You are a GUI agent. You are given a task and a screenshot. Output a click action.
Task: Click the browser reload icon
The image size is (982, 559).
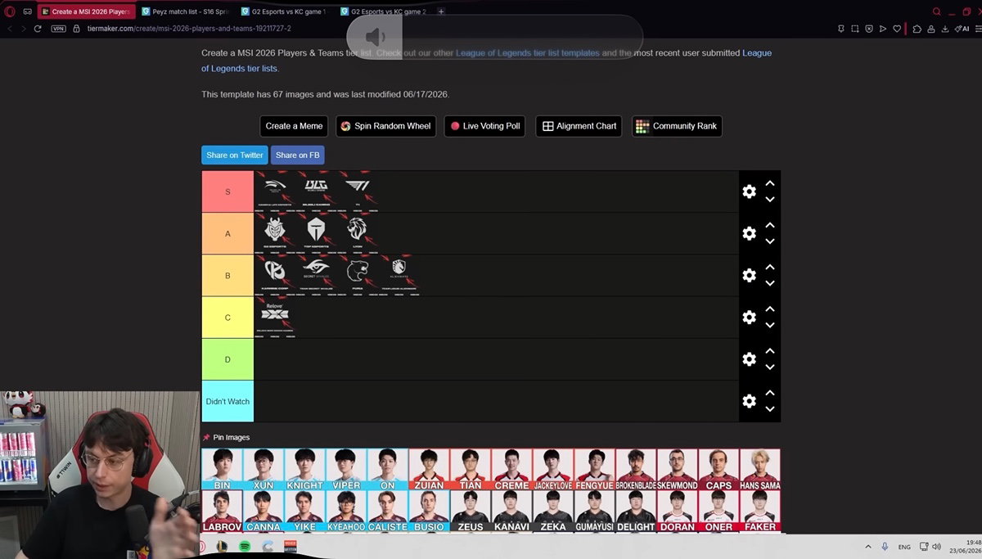point(38,29)
